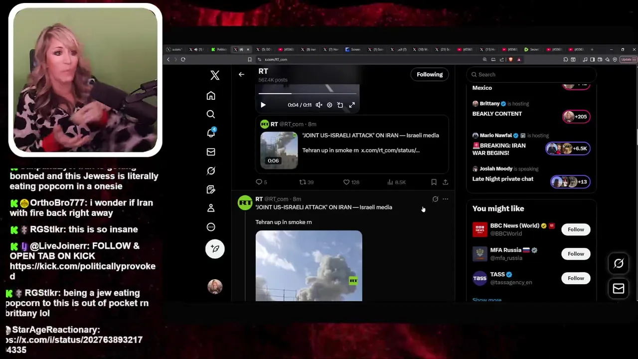This screenshot has height=359, width=638.
Task: Open three-dot menu on lower RT post
Action: [x=445, y=199]
